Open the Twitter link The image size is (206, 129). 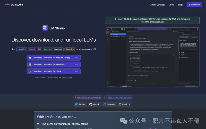coord(80,104)
